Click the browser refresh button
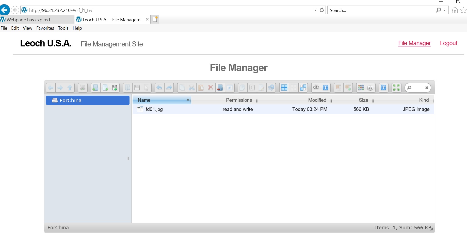 322,10
